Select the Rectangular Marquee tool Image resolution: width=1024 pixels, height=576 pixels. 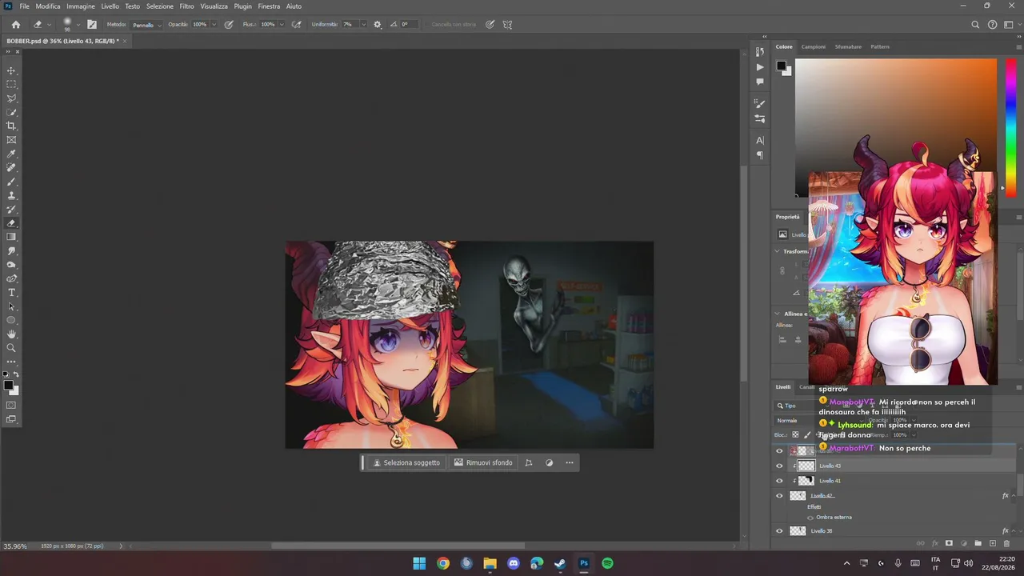(11, 84)
